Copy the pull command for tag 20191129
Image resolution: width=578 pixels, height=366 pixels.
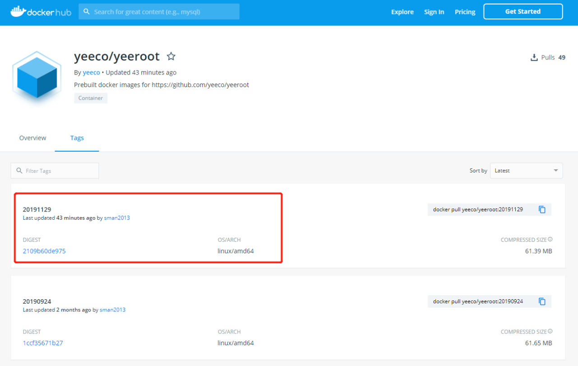[542, 209]
